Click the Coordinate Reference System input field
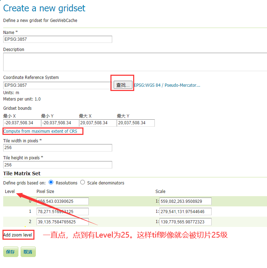This screenshot has width=267, height=268. coord(58,85)
